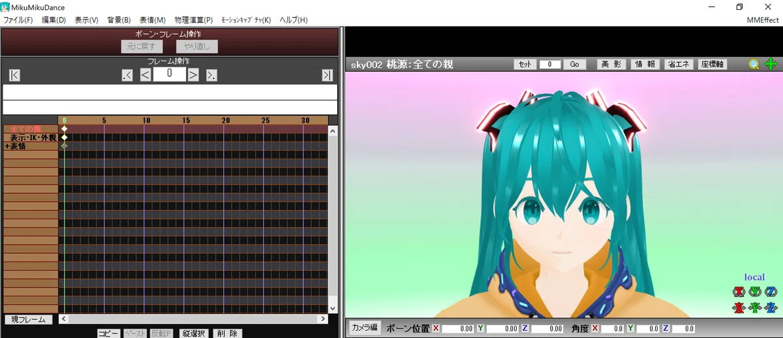This screenshot has width=783, height=338.
Task: Go to next keyframe button
Action: click(211, 75)
